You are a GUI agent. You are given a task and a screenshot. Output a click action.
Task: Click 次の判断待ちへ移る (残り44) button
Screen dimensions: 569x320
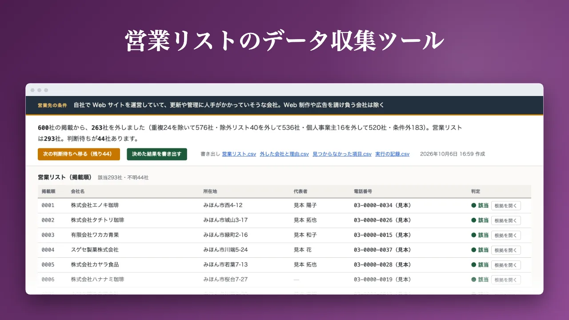coord(79,154)
